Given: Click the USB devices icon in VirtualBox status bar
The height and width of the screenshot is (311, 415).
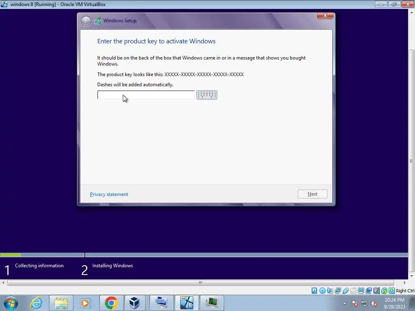Looking at the screenshot, I should click(x=345, y=291).
